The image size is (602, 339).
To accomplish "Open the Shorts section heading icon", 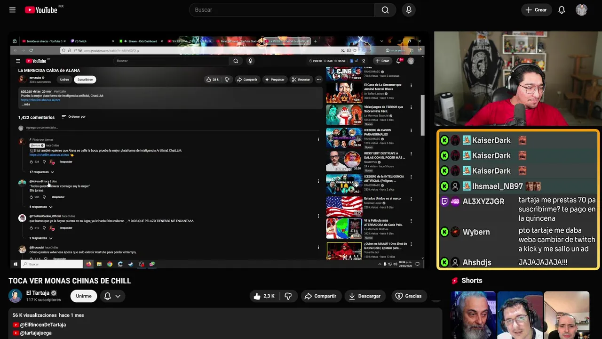I will [x=454, y=281].
